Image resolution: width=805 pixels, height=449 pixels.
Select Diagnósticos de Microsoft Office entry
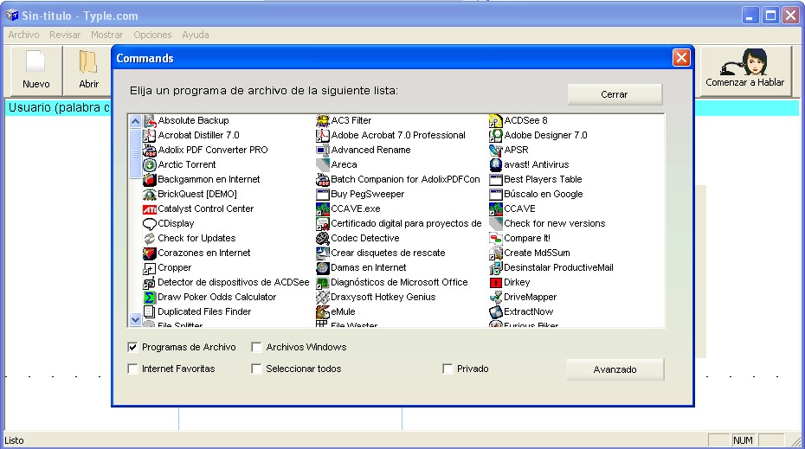399,282
